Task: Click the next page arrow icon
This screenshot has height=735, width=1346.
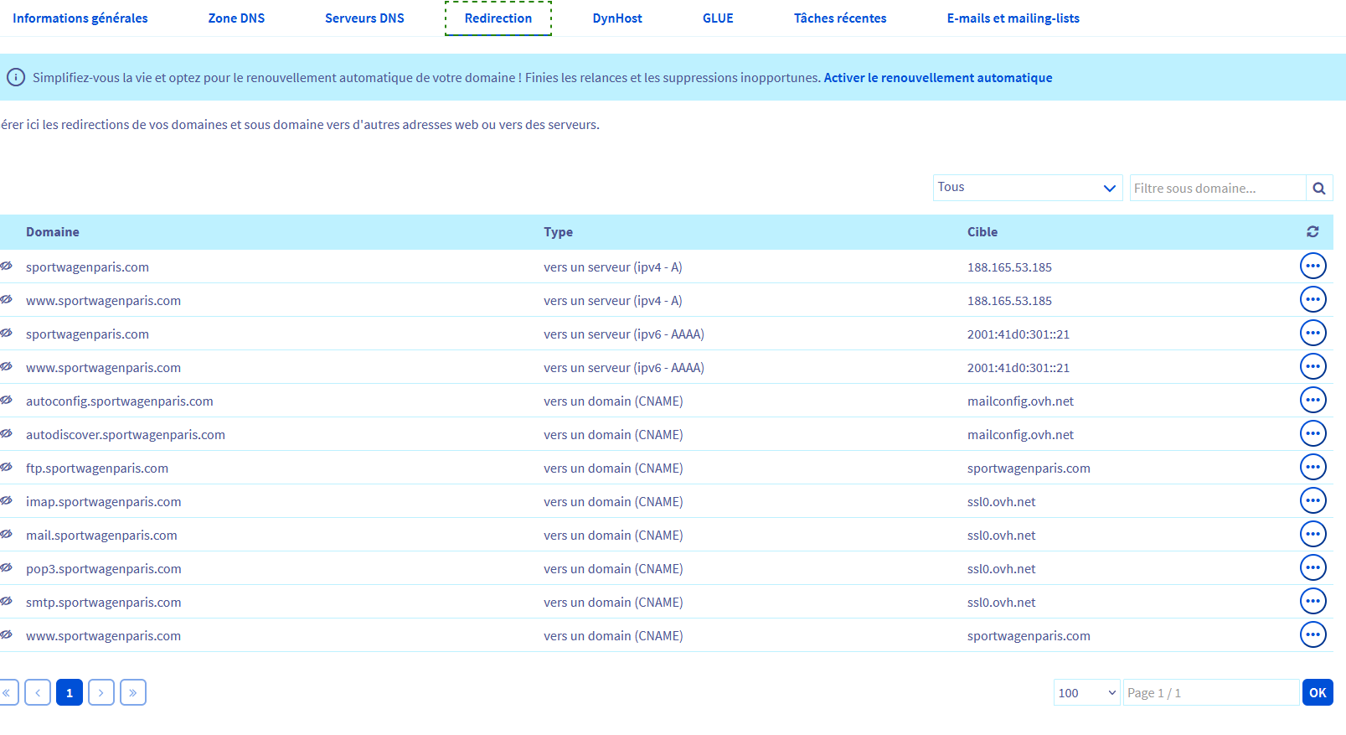Action: [x=101, y=693]
